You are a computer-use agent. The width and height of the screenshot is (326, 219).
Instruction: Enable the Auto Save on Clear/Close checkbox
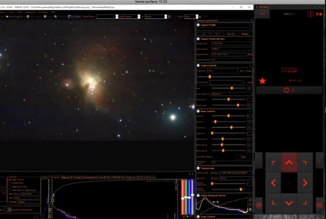point(10,190)
